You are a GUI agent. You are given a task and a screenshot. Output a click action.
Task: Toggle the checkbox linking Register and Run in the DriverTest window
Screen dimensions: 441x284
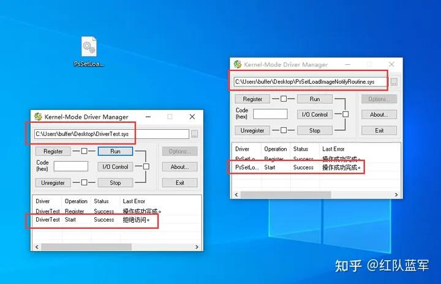[x=84, y=151]
